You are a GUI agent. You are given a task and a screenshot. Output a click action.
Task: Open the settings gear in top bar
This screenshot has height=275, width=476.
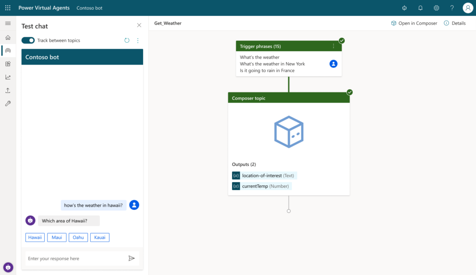click(436, 7)
